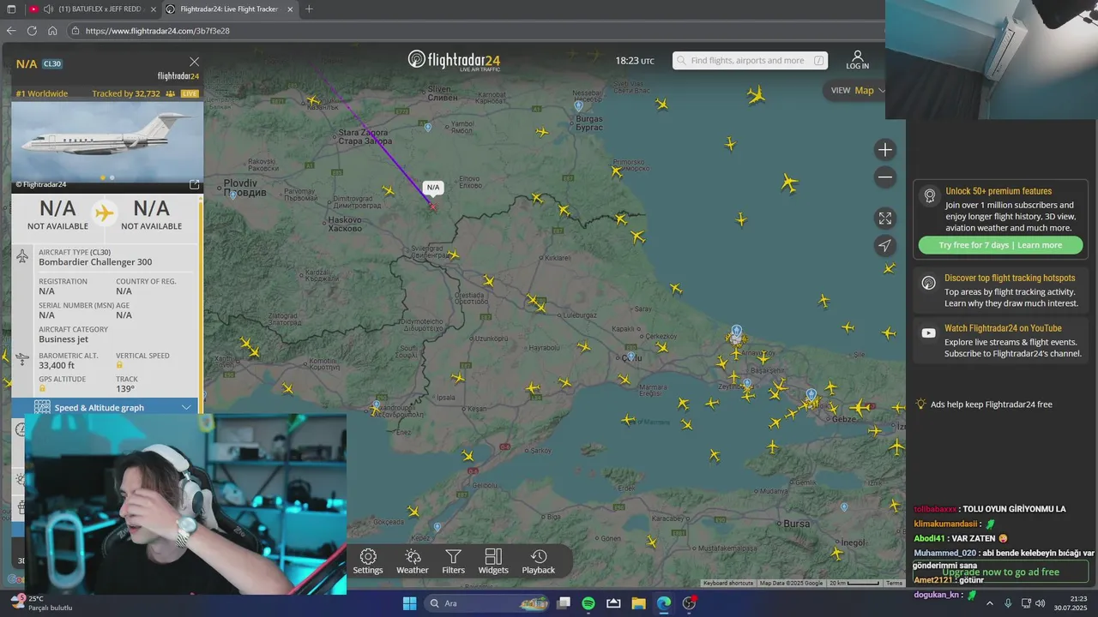Mute the BATUFLEX YouTube tab audio
1098x617 pixels.
[47, 9]
